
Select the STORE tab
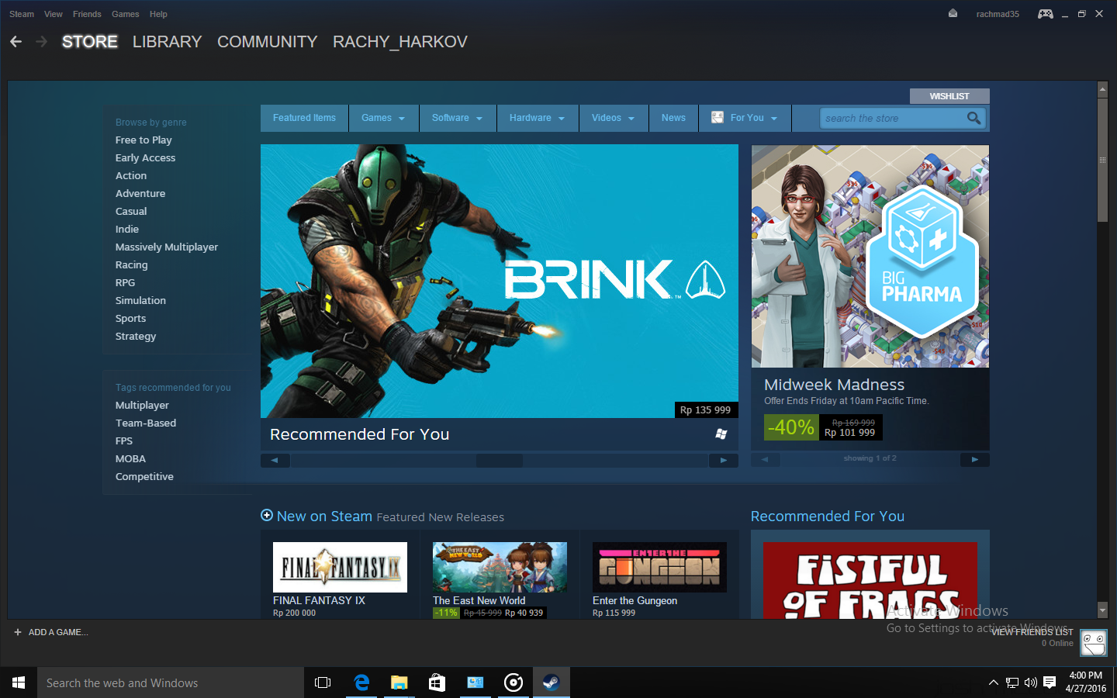90,42
